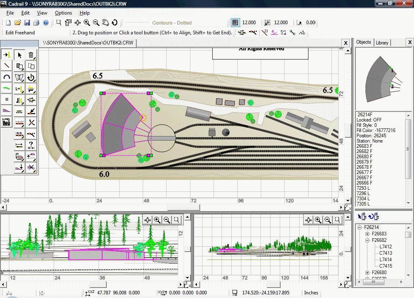Toggle the grid display button

point(235,23)
